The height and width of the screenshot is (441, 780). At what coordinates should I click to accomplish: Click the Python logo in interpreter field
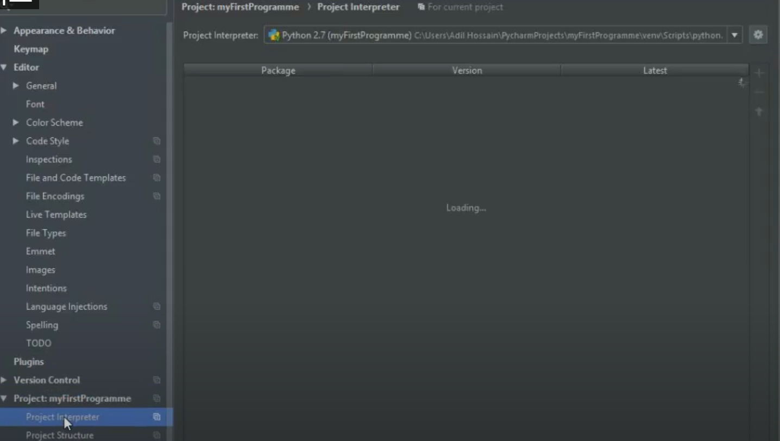point(274,35)
